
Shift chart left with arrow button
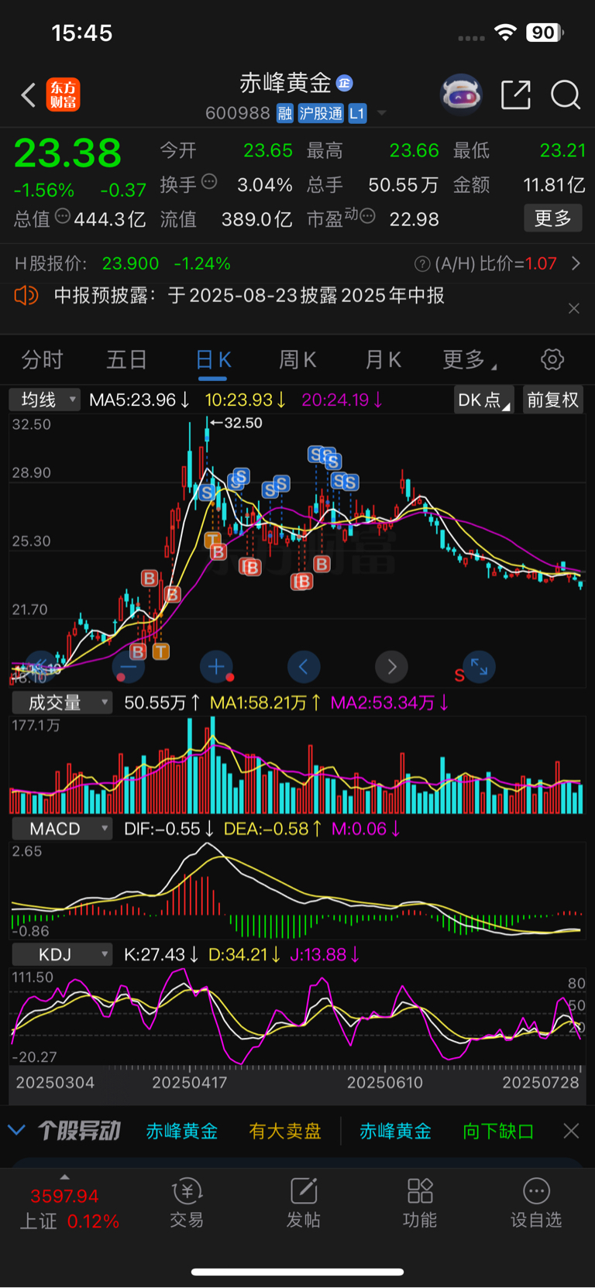pos(304,667)
